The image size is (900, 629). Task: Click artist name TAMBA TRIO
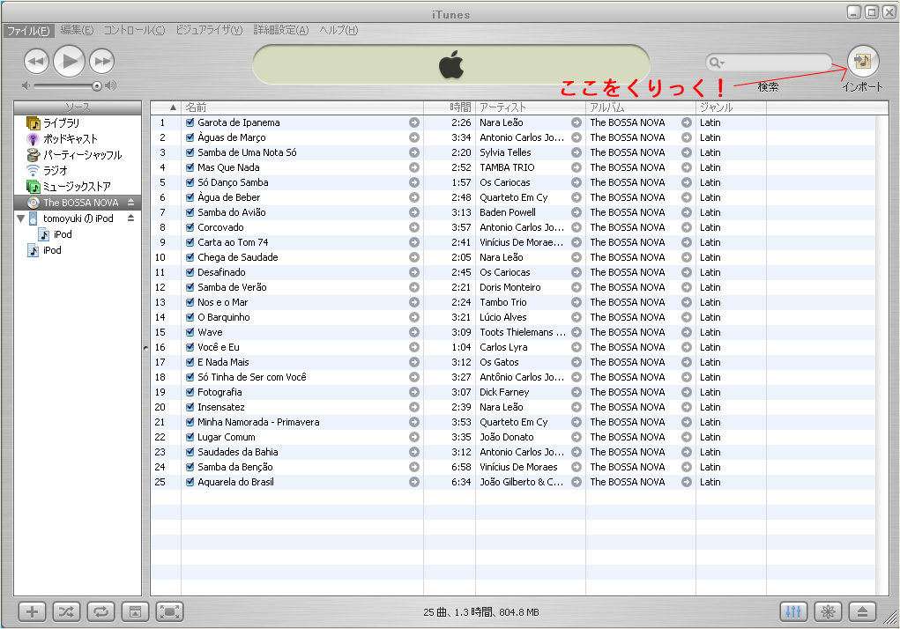507,167
